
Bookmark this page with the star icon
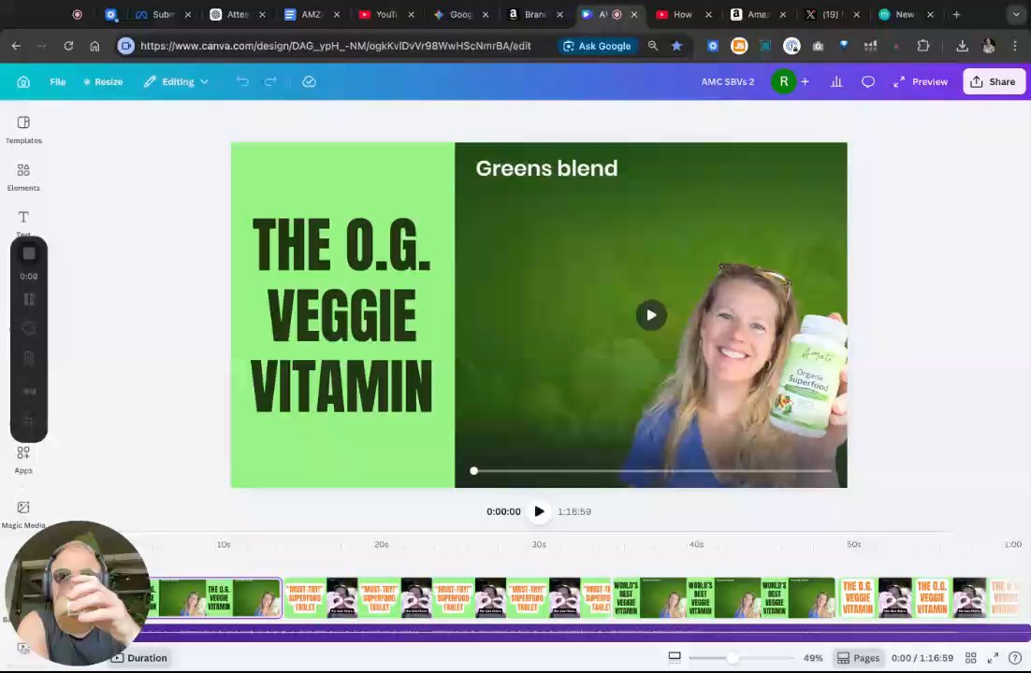[676, 46]
